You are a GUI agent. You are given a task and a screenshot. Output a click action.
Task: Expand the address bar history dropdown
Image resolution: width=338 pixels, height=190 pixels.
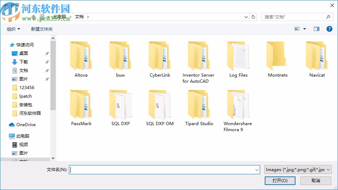(x=246, y=17)
